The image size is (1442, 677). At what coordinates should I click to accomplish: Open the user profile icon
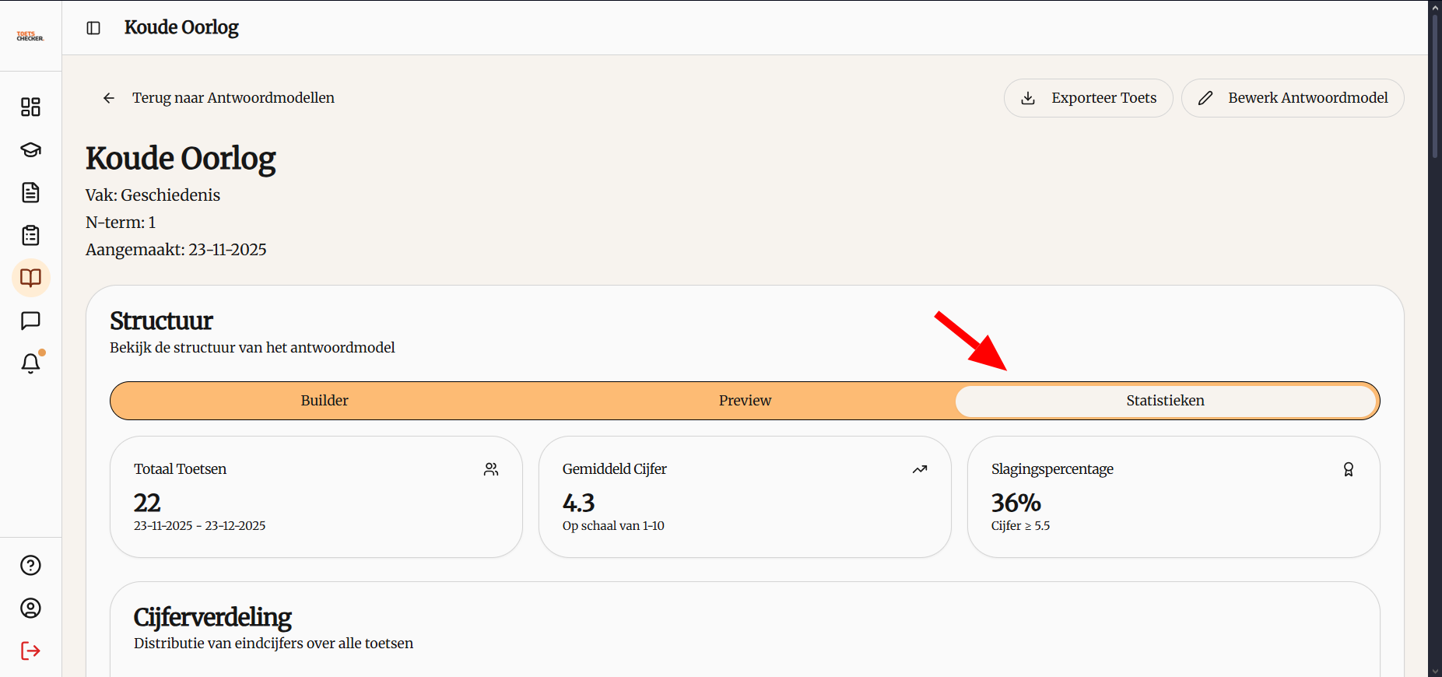30,608
